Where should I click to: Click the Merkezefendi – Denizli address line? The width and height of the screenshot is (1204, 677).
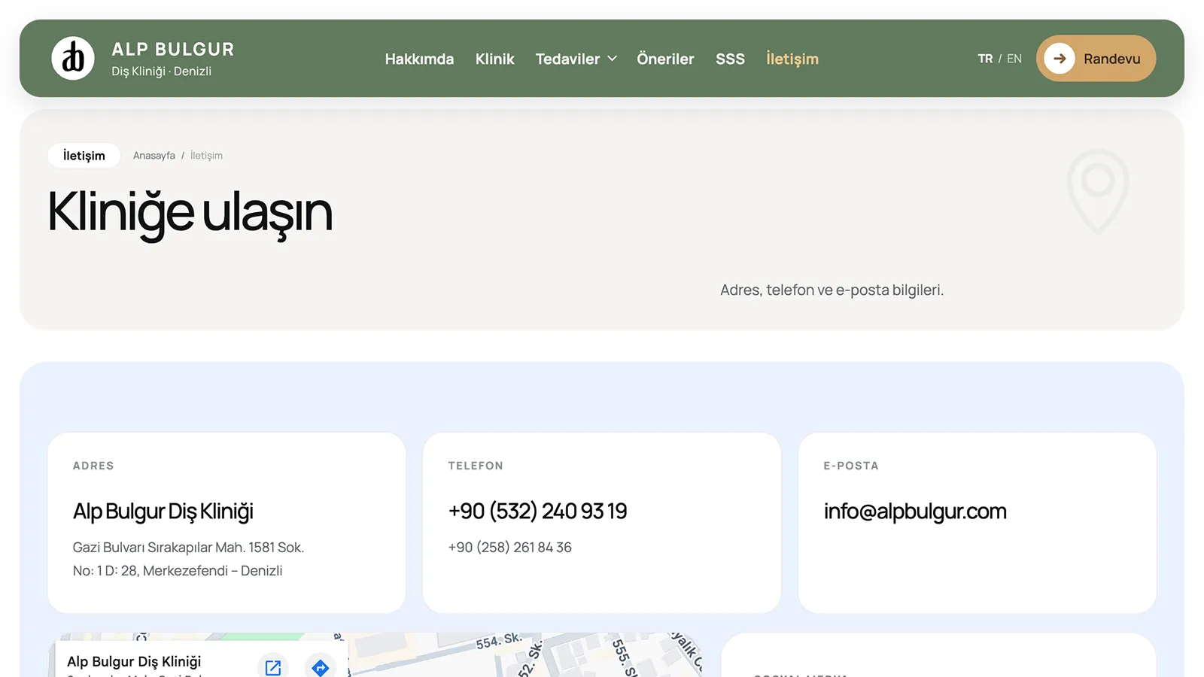[x=178, y=571]
